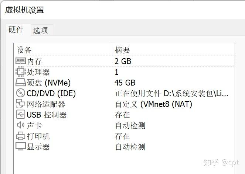Select the 2 GB memory summary value

(x=123, y=61)
